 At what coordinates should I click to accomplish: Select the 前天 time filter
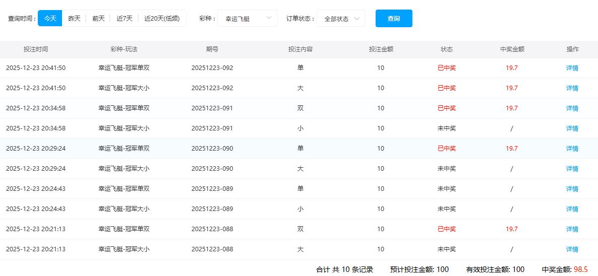tap(98, 18)
